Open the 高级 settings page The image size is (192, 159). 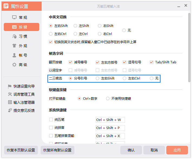point(21,65)
